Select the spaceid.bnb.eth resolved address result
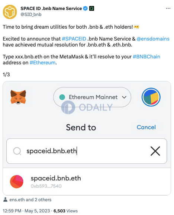This screenshot has height=215, width=174. tap(87, 182)
